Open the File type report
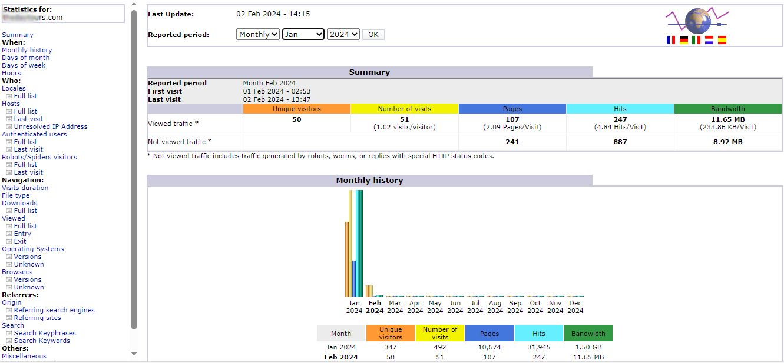Image resolution: width=784 pixels, height=363 pixels. point(16,195)
